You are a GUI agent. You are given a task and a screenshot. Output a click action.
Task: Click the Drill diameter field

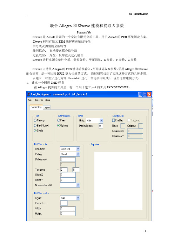pos(68,159)
